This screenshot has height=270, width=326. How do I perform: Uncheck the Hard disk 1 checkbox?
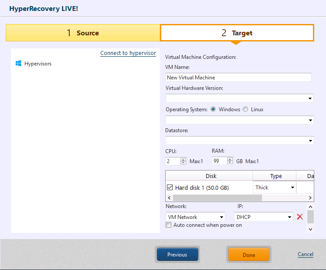pyautogui.click(x=170, y=188)
